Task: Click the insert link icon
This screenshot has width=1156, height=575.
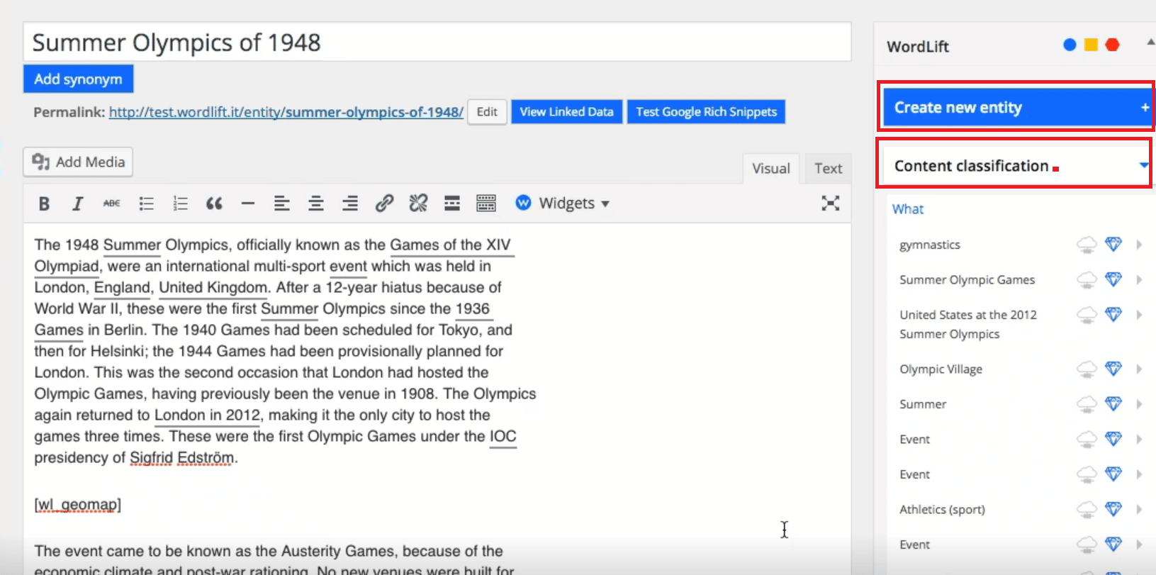Action: coord(384,204)
